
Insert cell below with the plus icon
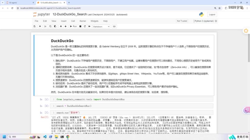coord(40,27)
